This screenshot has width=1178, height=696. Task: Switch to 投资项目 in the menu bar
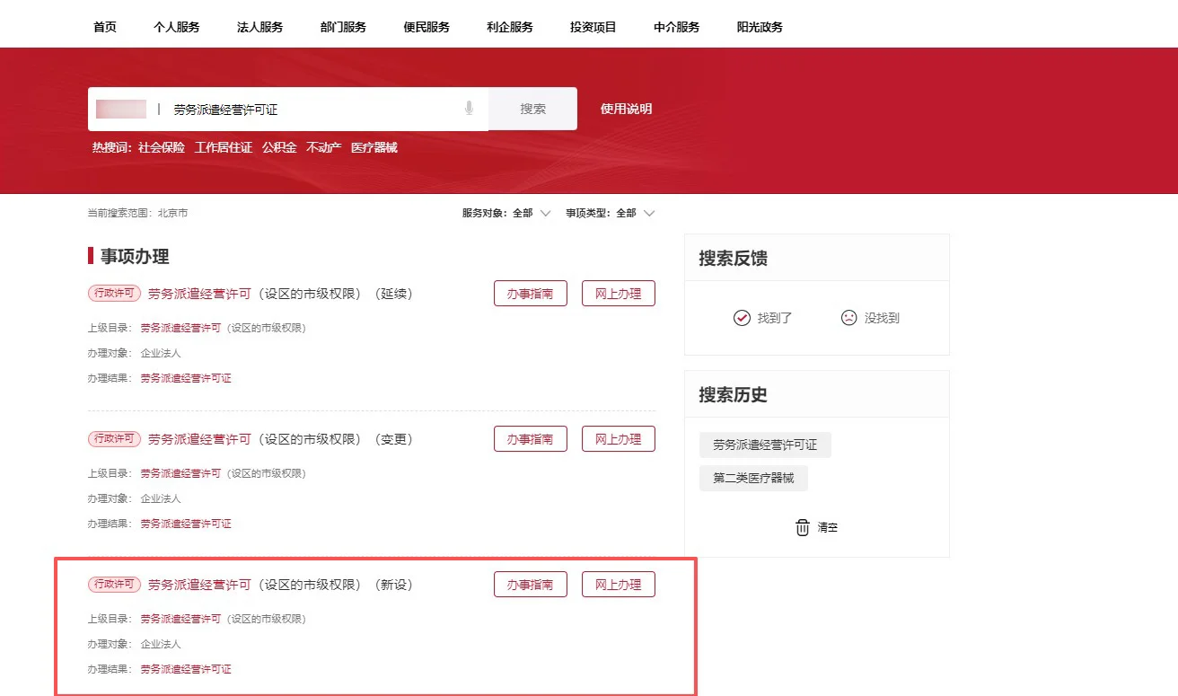(593, 27)
